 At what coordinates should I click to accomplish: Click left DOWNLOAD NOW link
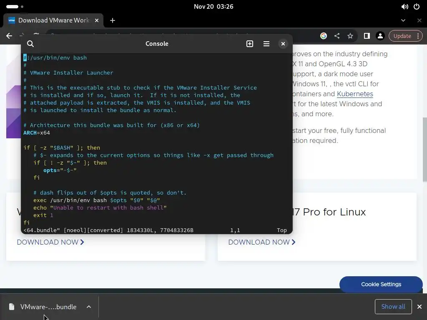pyautogui.click(x=50, y=242)
